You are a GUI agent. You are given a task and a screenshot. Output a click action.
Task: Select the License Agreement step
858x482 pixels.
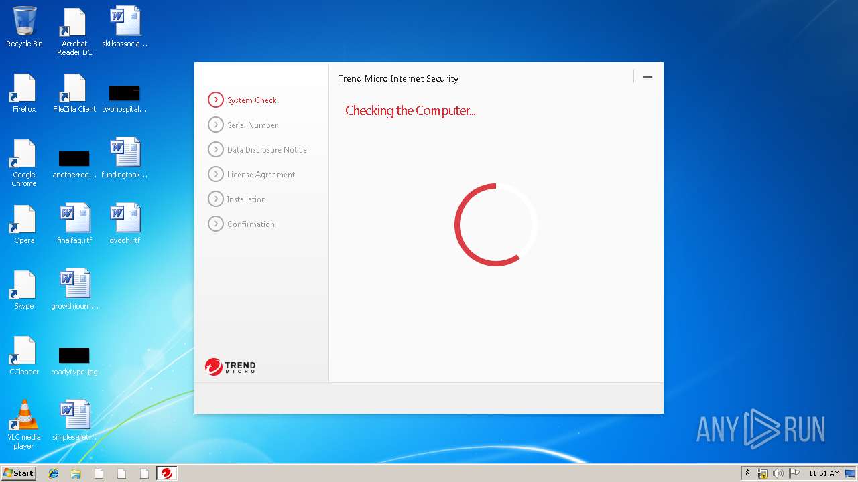(251, 175)
